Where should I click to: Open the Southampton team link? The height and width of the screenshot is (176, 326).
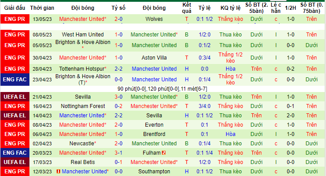click(154, 172)
